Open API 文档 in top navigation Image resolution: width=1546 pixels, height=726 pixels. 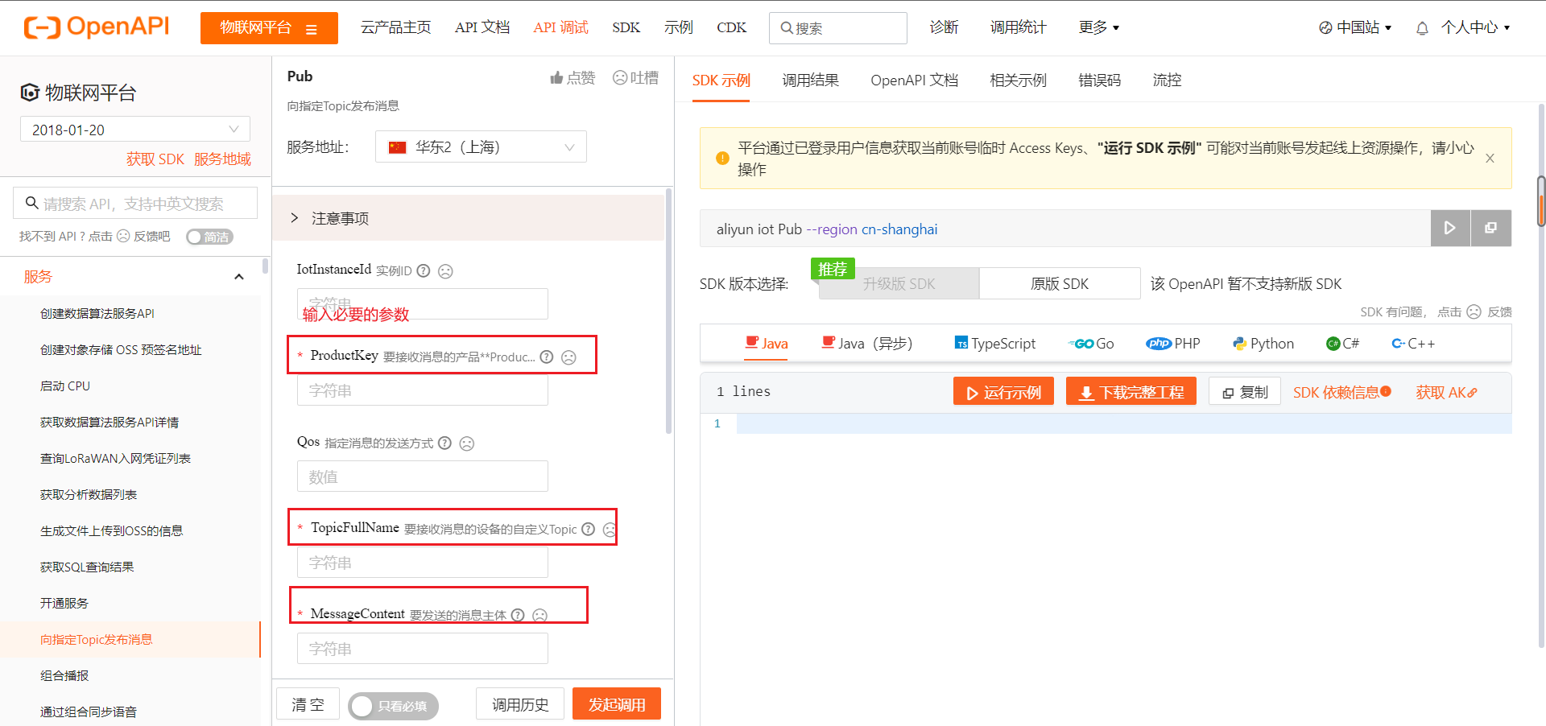click(x=482, y=27)
